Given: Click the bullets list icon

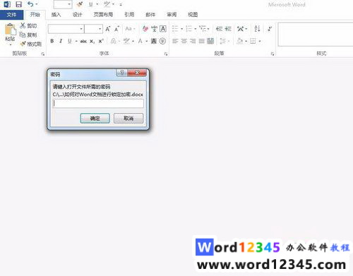Looking at the screenshot, I should [x=175, y=29].
